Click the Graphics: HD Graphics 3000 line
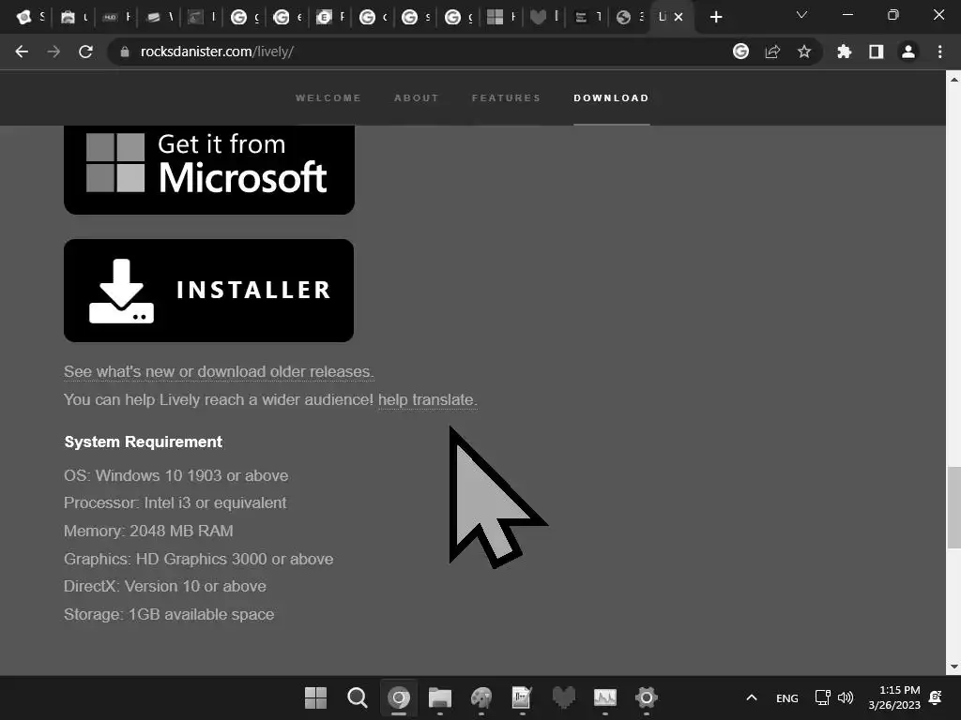Image resolution: width=961 pixels, height=720 pixels. tap(199, 559)
